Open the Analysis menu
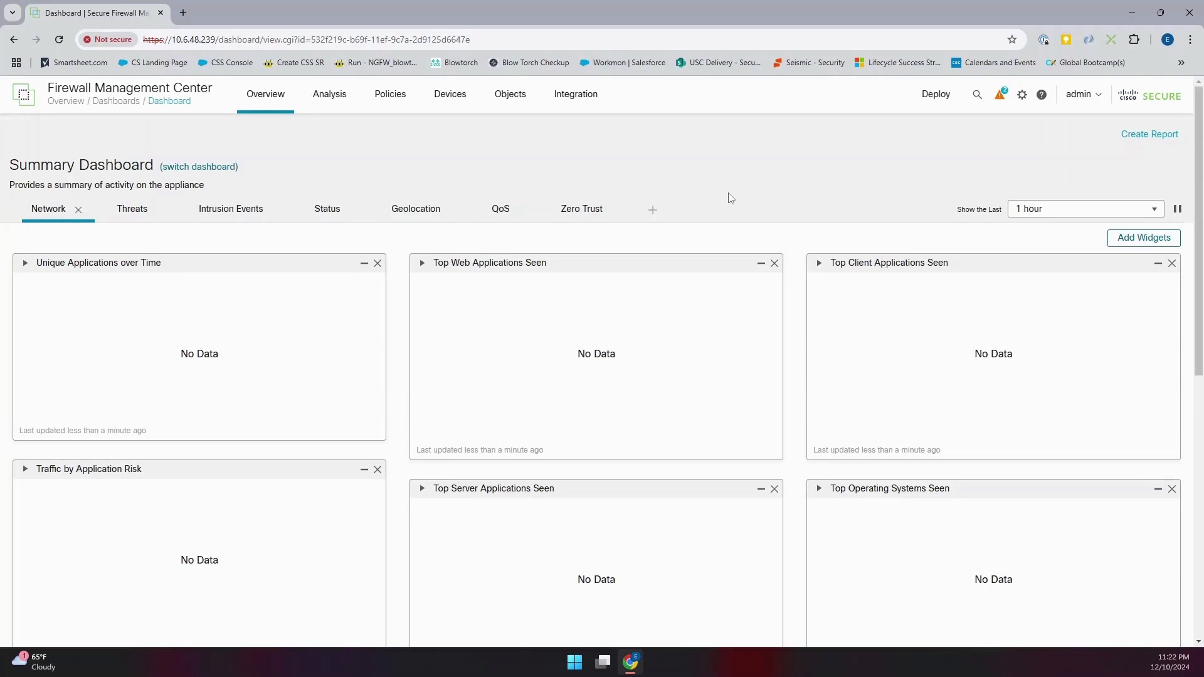This screenshot has width=1204, height=677. pos(329,94)
